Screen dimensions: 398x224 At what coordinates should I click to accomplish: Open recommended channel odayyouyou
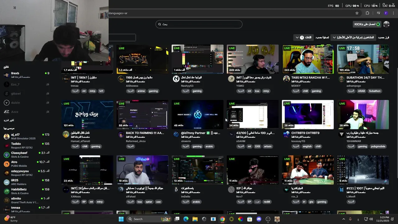pos(26,173)
